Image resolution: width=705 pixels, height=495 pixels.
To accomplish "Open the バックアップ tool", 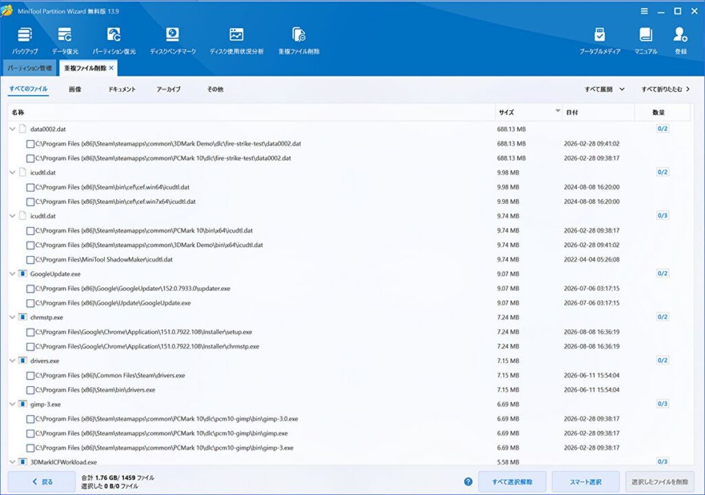I will click(25, 41).
